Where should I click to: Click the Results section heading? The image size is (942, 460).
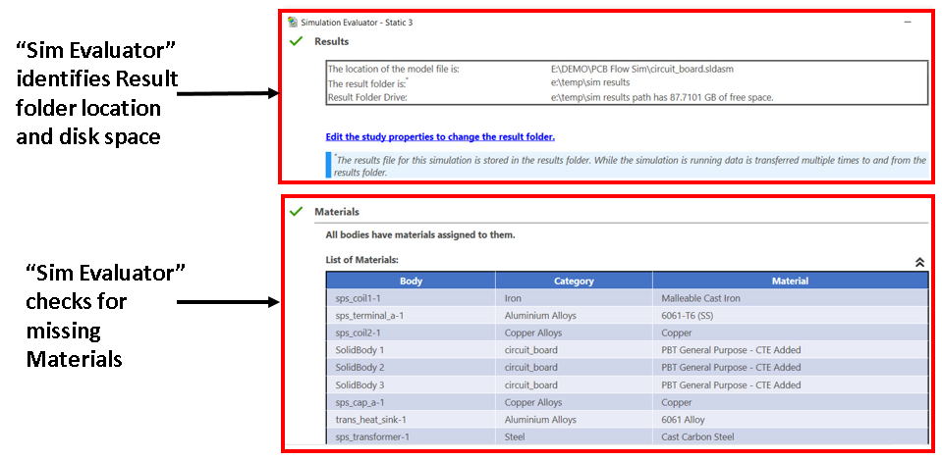[x=331, y=42]
